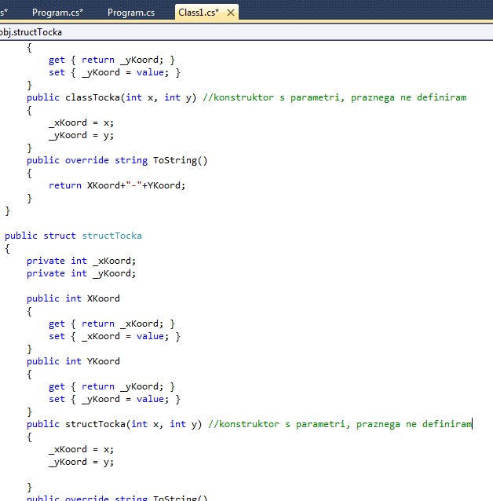493x501 pixels.
Task: Switch to the Program.cs* modified tab
Action: [57, 13]
